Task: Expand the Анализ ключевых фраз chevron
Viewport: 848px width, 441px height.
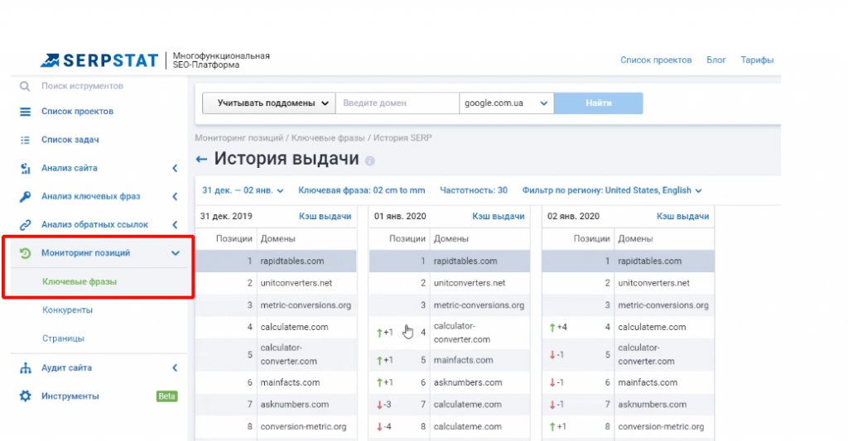Action: (x=175, y=197)
